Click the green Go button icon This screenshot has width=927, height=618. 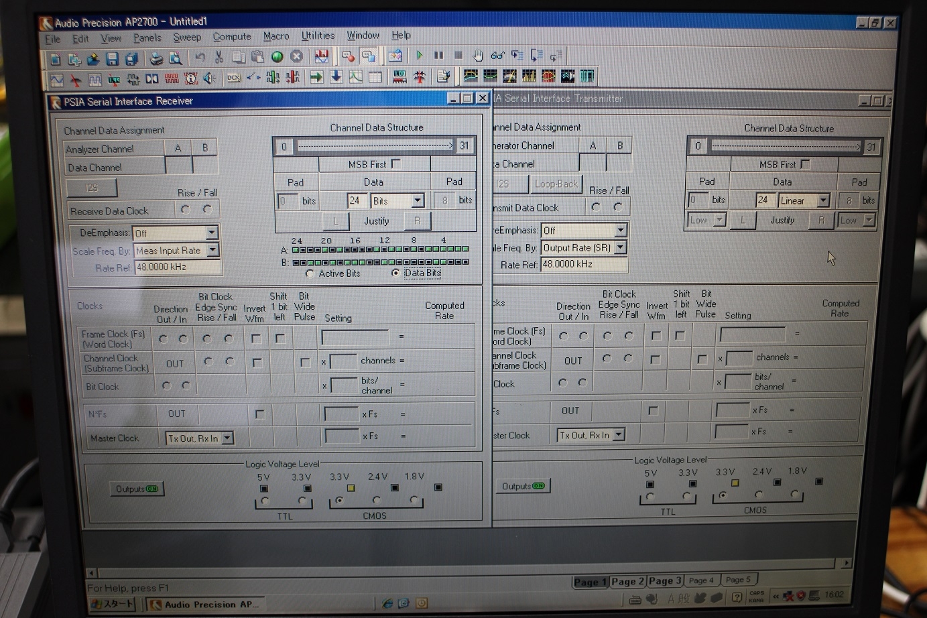(x=277, y=57)
